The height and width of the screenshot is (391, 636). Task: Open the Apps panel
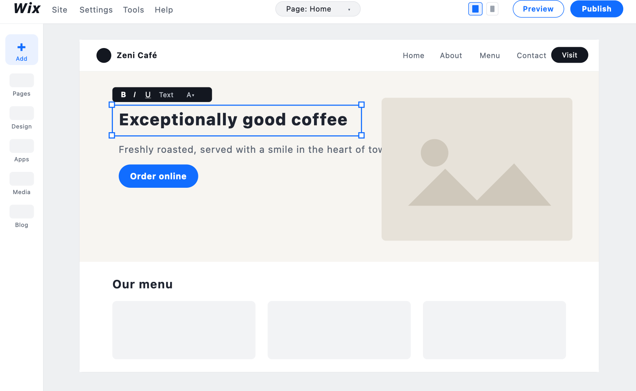pos(21,151)
